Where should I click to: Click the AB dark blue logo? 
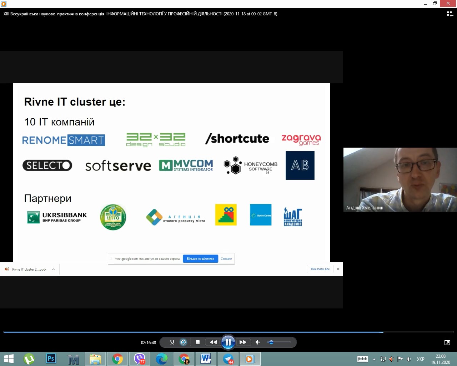click(x=300, y=165)
